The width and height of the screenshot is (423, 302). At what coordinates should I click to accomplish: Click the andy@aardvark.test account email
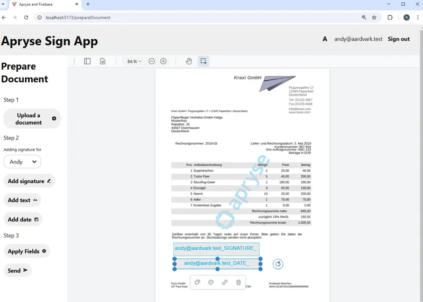pos(358,39)
